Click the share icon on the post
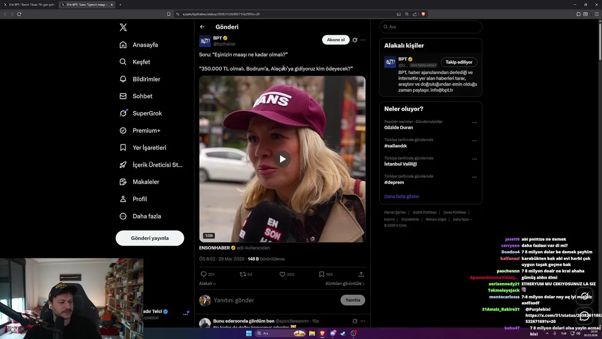602x339 pixels. (x=361, y=274)
